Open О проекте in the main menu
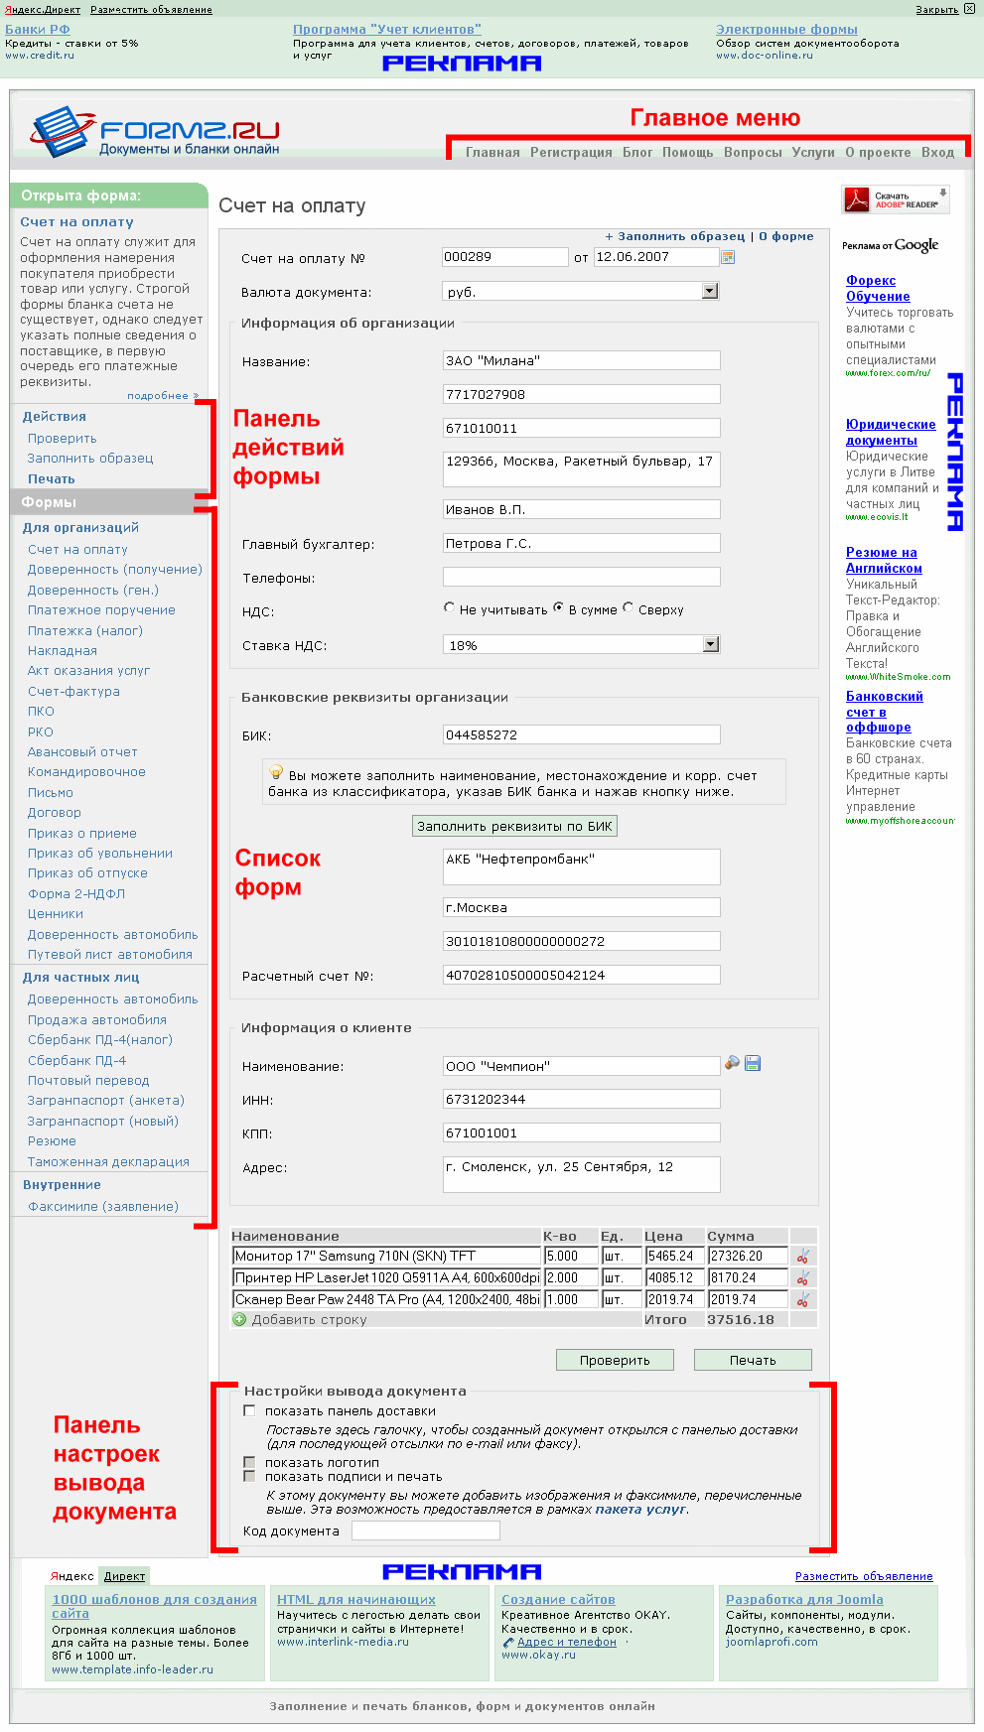Screen dimensions: 984x1732 coord(878,153)
